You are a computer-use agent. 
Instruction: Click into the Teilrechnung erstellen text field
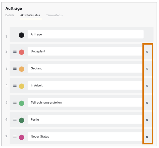coord(85,102)
